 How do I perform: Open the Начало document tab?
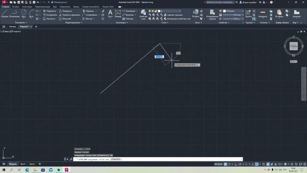pyautogui.click(x=12, y=27)
